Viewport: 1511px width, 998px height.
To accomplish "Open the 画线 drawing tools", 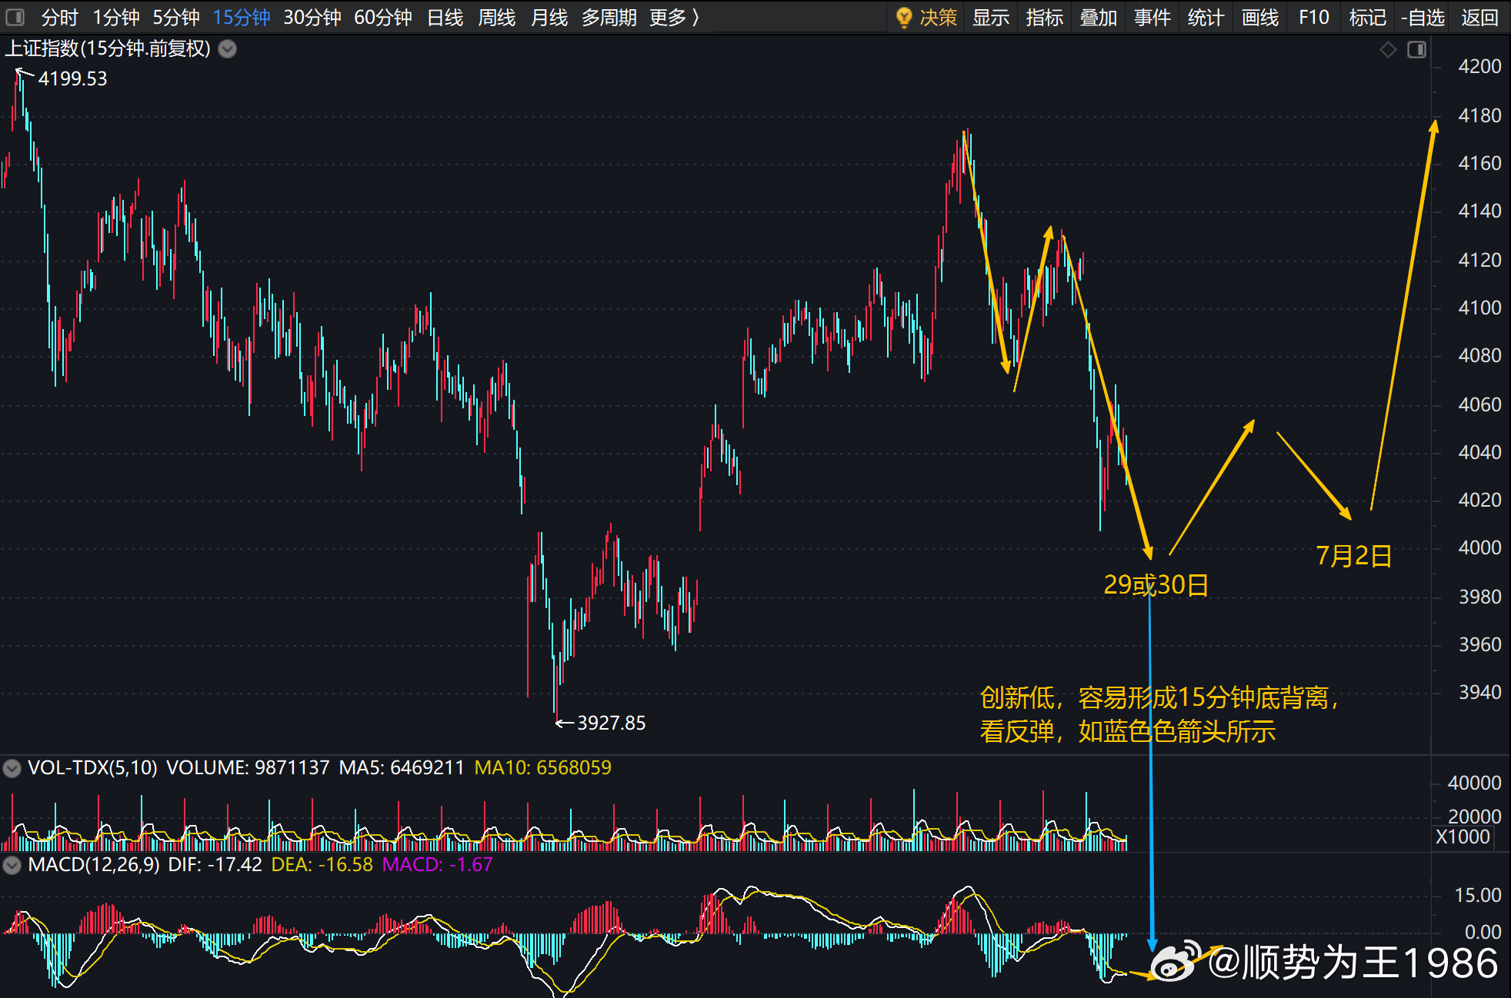I will [1260, 17].
